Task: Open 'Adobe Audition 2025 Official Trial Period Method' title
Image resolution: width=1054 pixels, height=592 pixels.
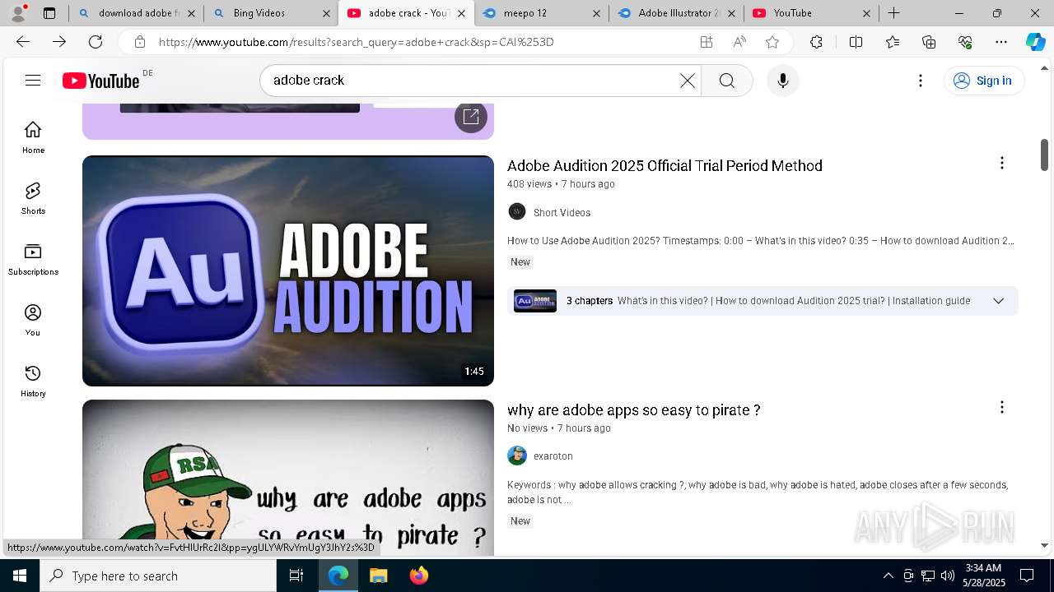Action: tap(665, 165)
